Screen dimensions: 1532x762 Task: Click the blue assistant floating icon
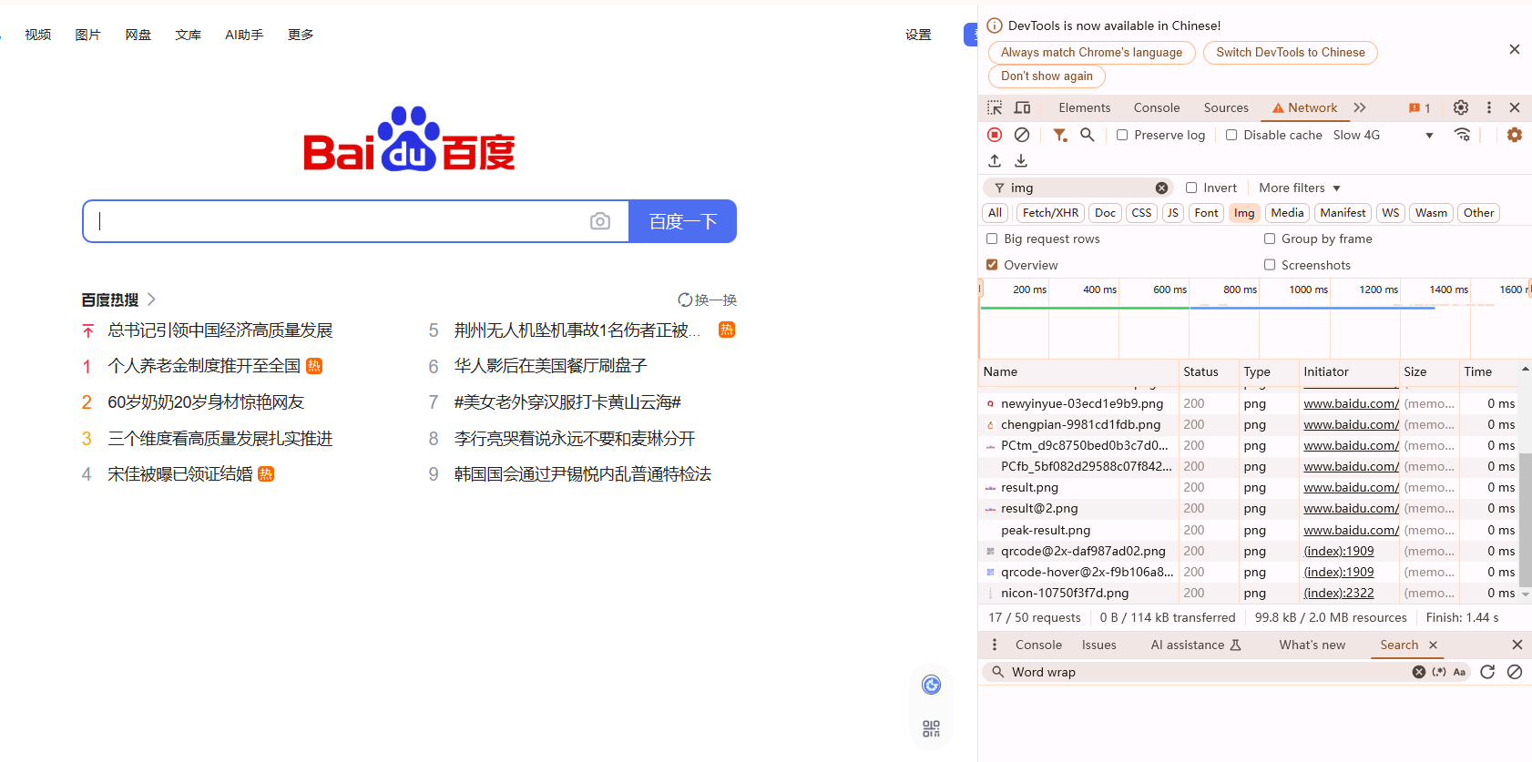(931, 685)
